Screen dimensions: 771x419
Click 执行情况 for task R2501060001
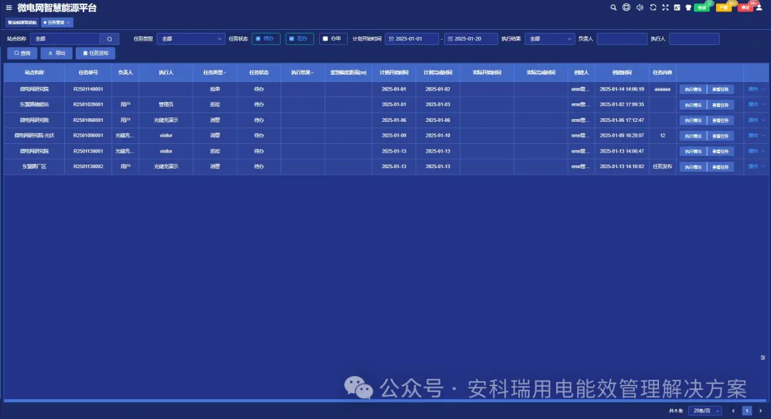pos(692,120)
